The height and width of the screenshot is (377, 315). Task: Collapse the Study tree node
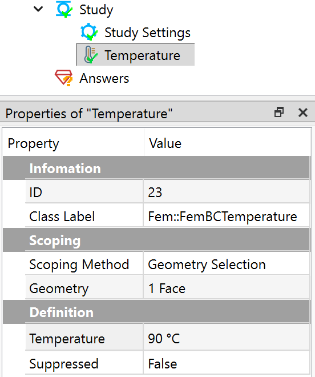point(38,9)
